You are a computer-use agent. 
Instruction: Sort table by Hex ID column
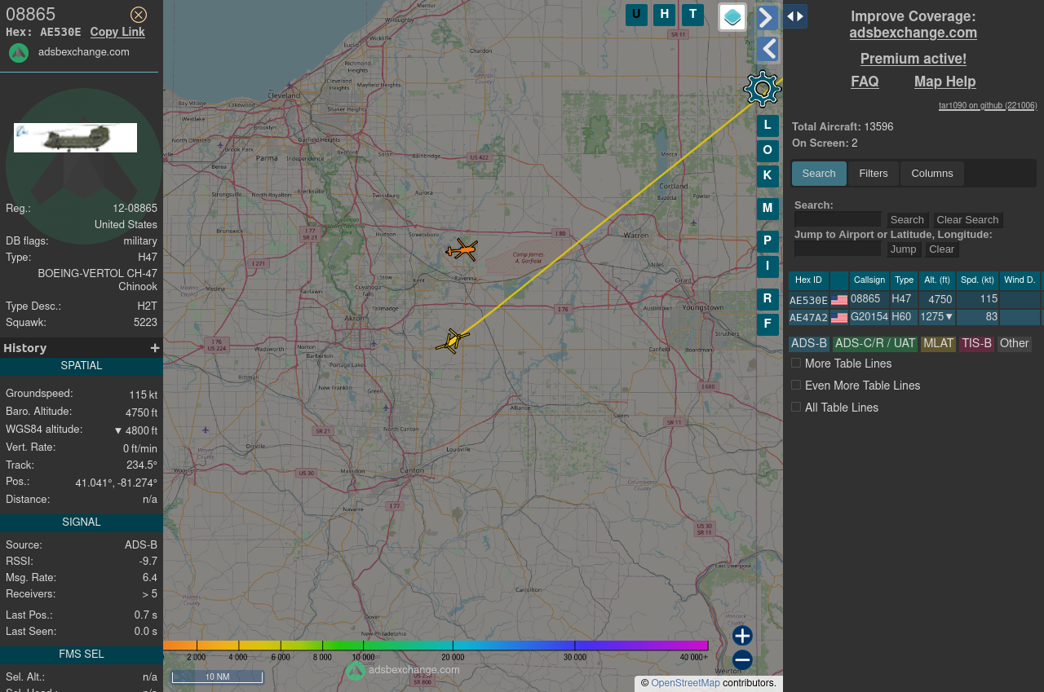[x=808, y=280]
